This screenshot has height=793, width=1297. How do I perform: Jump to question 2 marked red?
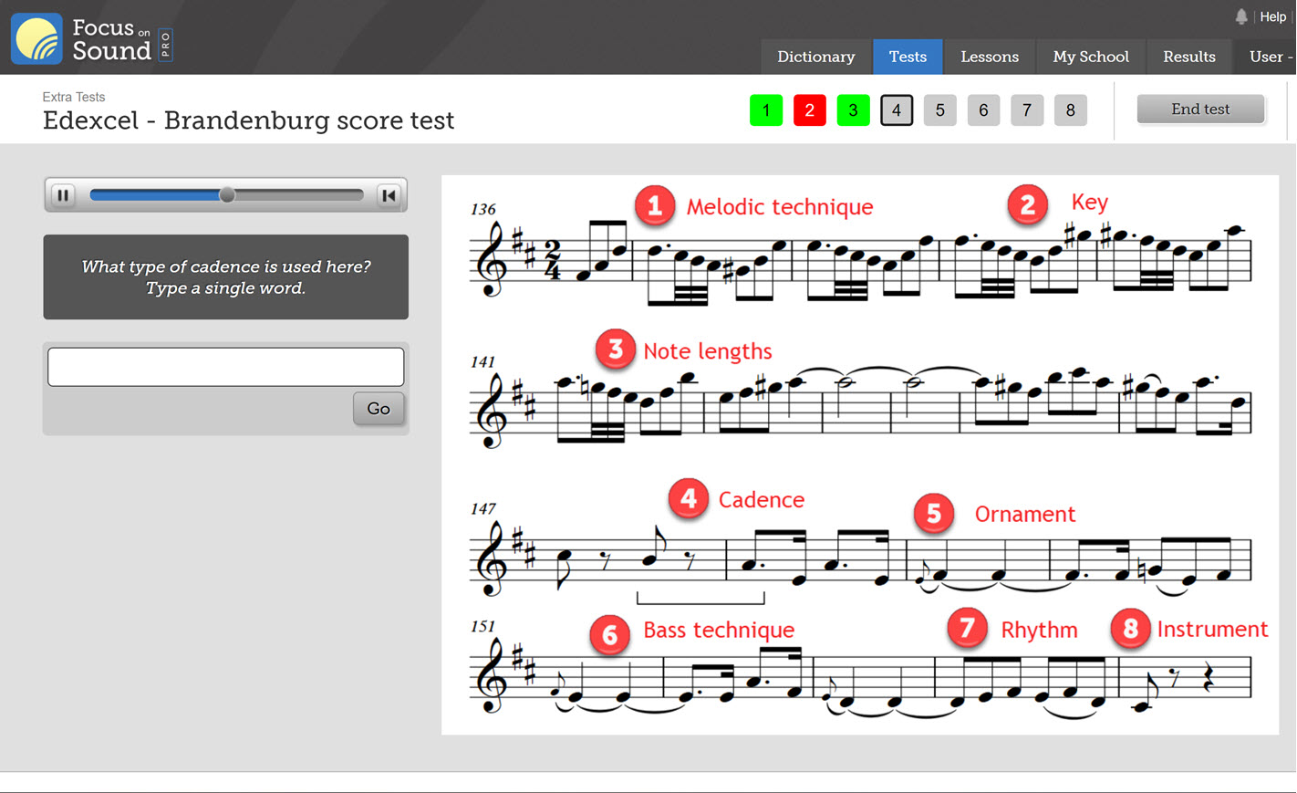810,110
